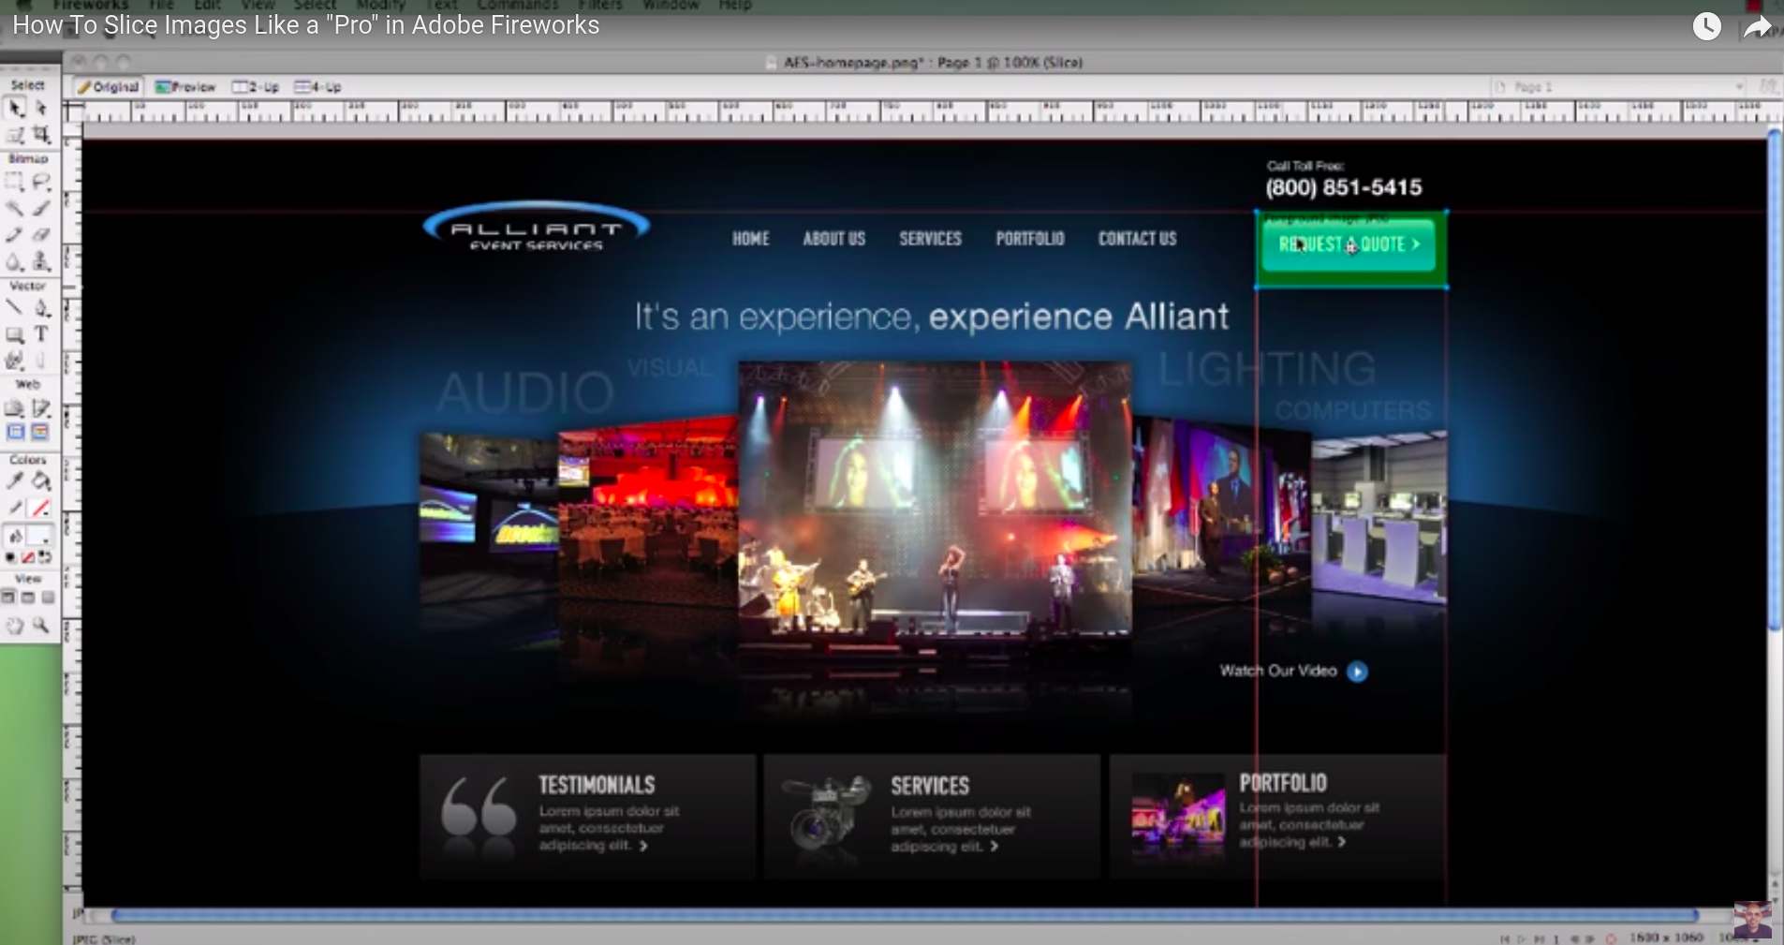
Task: Switch to Full Screen view mode
Action: [48, 598]
